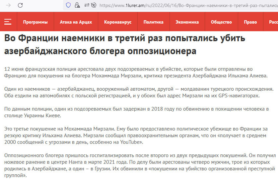Open the hamburger menu on red navbar

[8, 22]
